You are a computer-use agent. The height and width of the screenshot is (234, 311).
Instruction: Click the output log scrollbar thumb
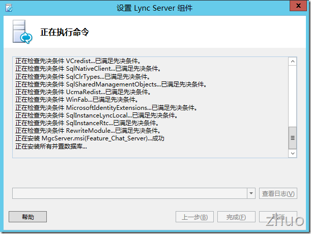point(293,138)
